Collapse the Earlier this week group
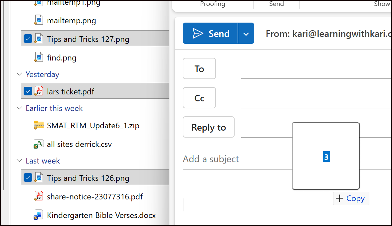This screenshot has height=226, width=392. click(x=19, y=108)
